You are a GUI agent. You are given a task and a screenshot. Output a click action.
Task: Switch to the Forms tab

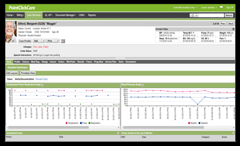click(89, 62)
